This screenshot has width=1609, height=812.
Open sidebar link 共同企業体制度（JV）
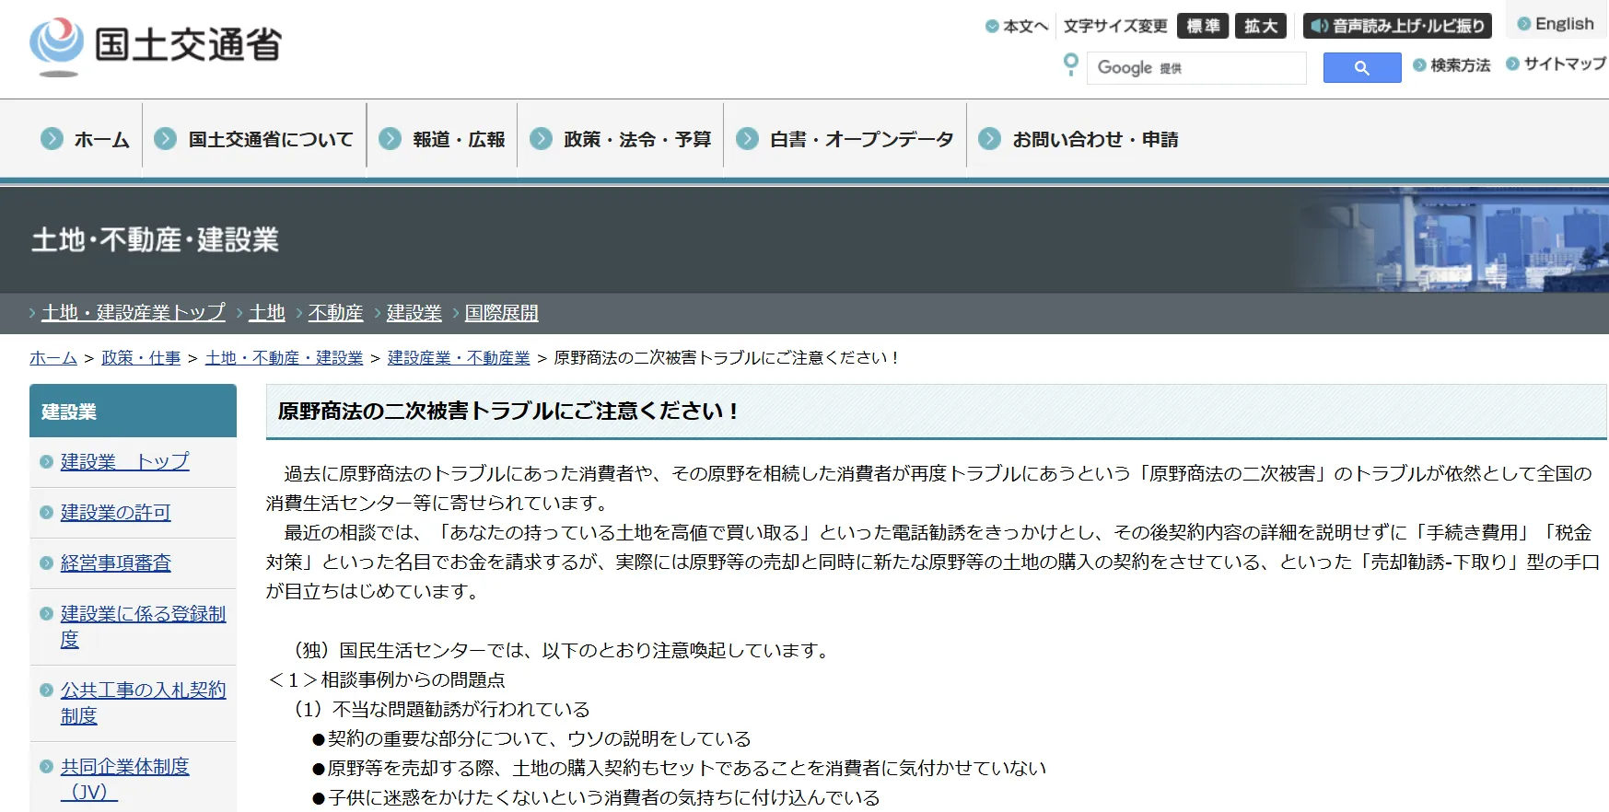(x=125, y=780)
